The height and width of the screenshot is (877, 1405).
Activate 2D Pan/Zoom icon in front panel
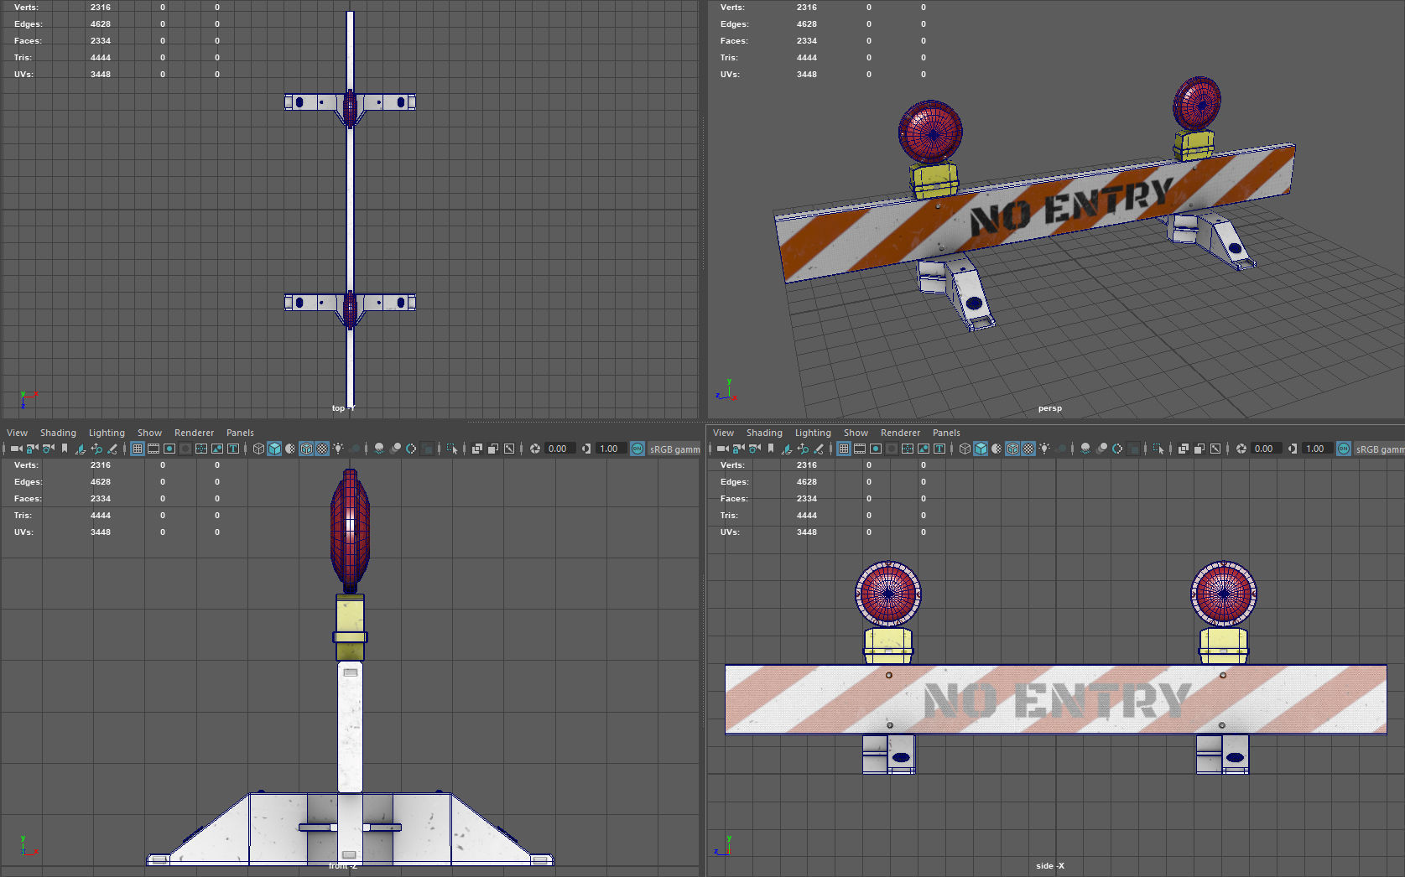coord(96,449)
